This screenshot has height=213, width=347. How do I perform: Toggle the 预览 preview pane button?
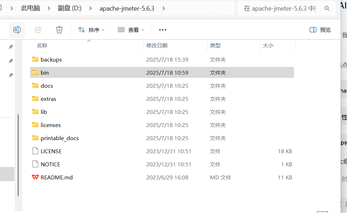[x=320, y=30]
